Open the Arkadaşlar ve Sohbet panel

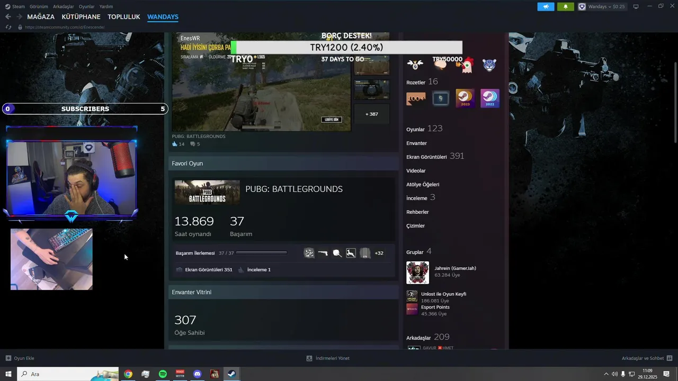click(x=647, y=358)
